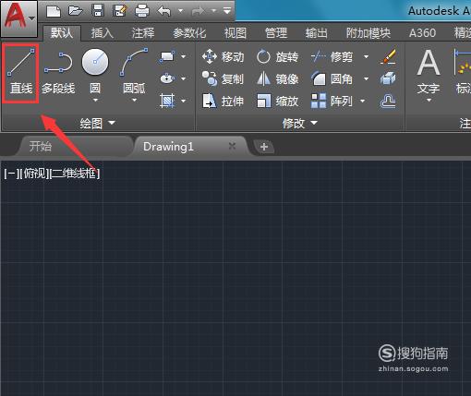The image size is (471, 396).
Task: Open the undo history dropdown arrow
Action: [x=181, y=11]
